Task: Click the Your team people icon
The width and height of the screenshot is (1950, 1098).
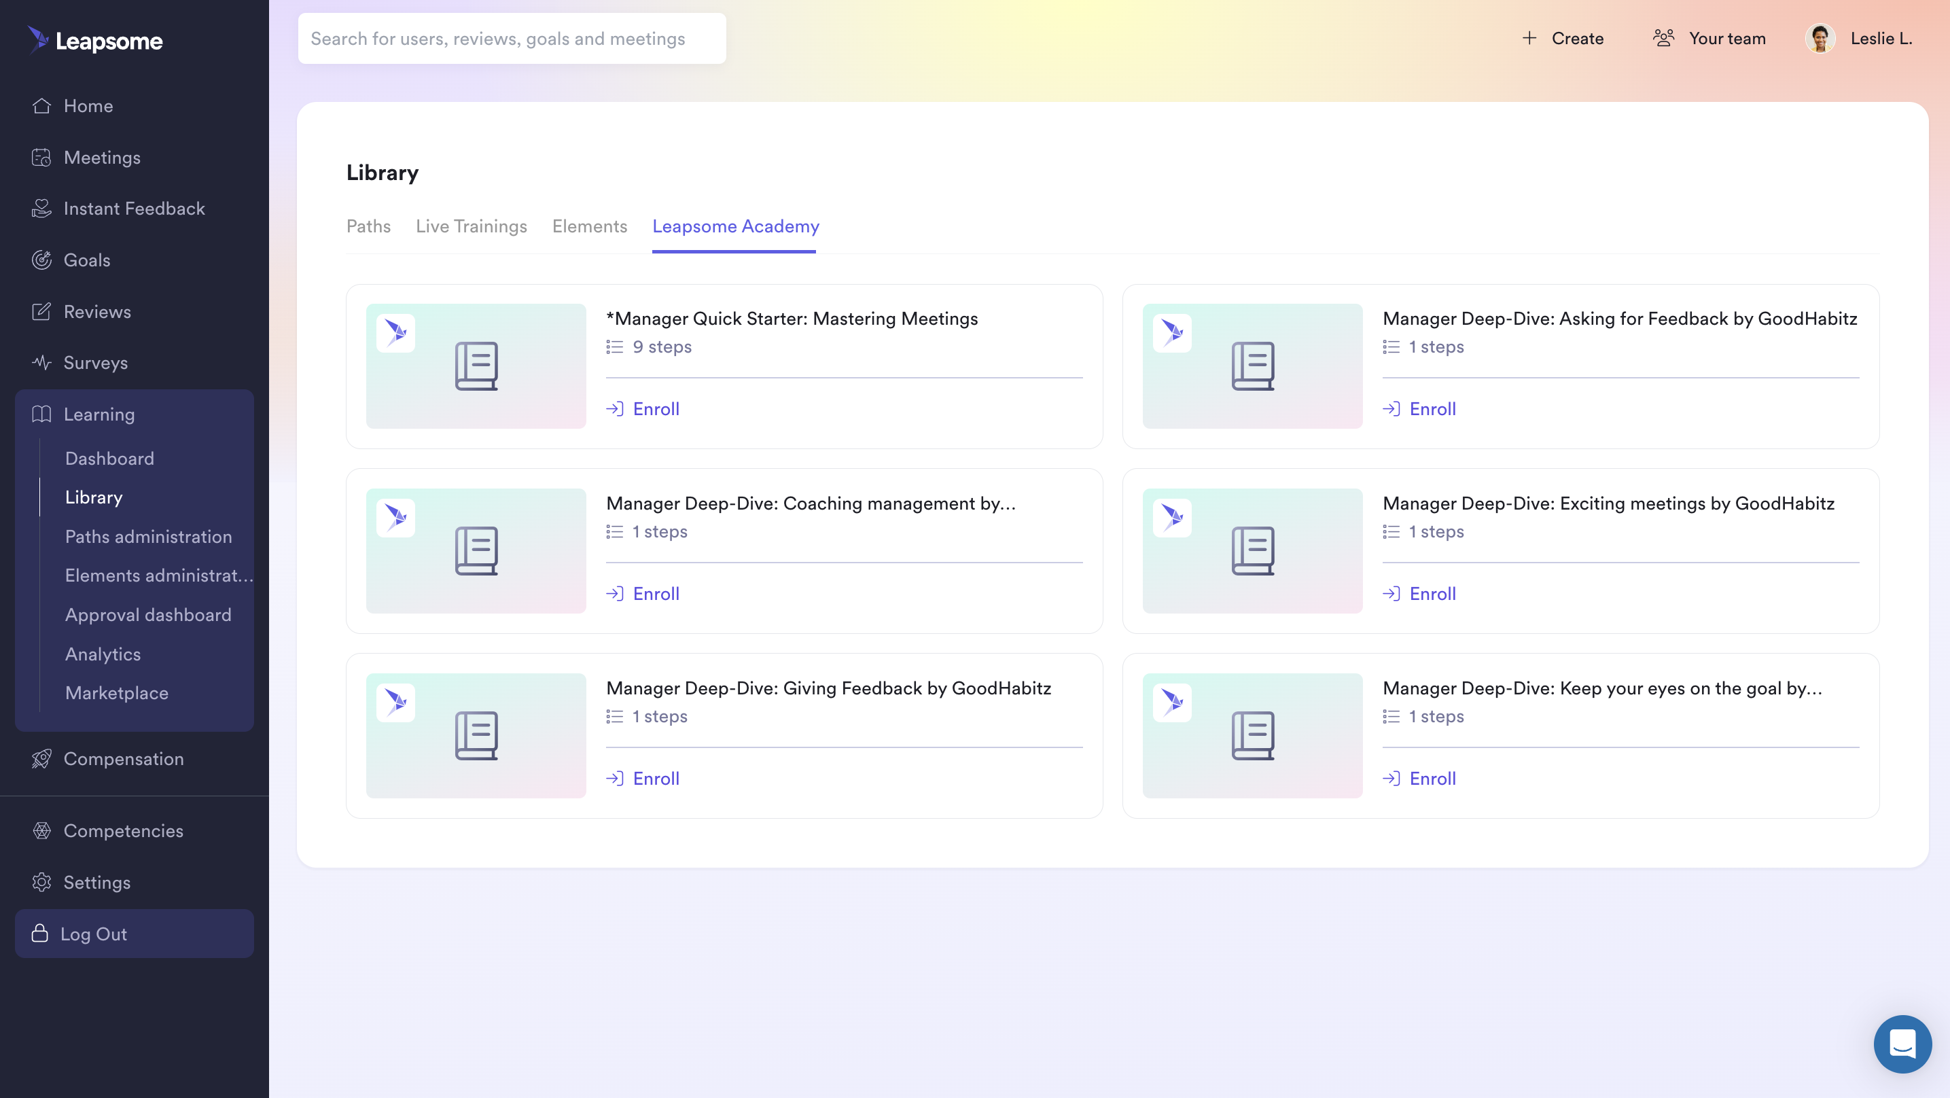Action: [x=1663, y=38]
